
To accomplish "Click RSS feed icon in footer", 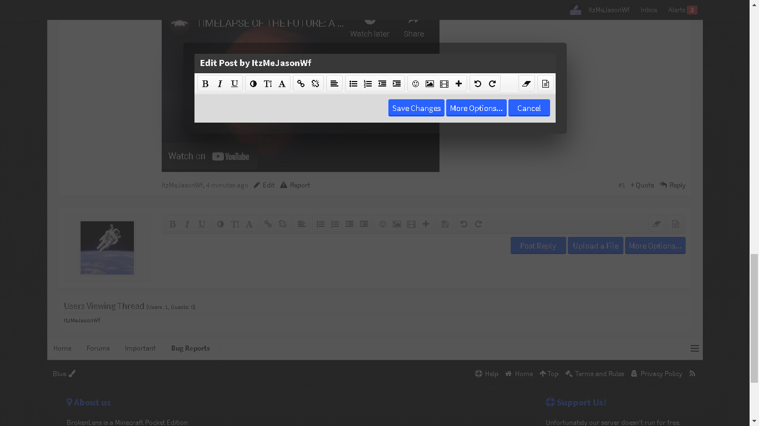I will (x=692, y=374).
